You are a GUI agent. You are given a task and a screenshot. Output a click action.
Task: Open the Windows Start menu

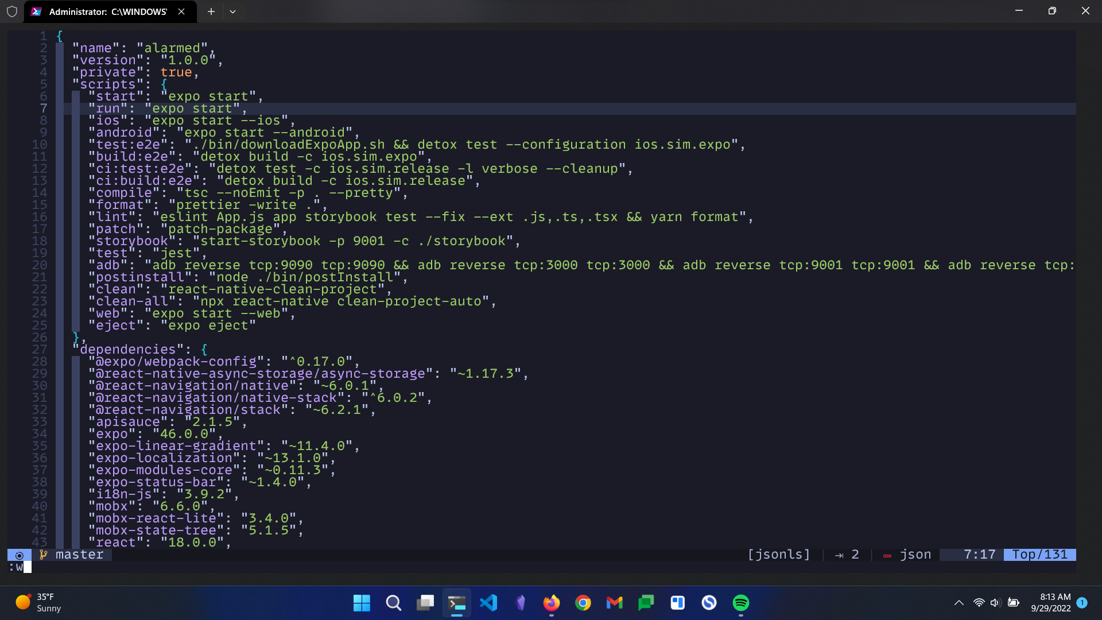361,603
